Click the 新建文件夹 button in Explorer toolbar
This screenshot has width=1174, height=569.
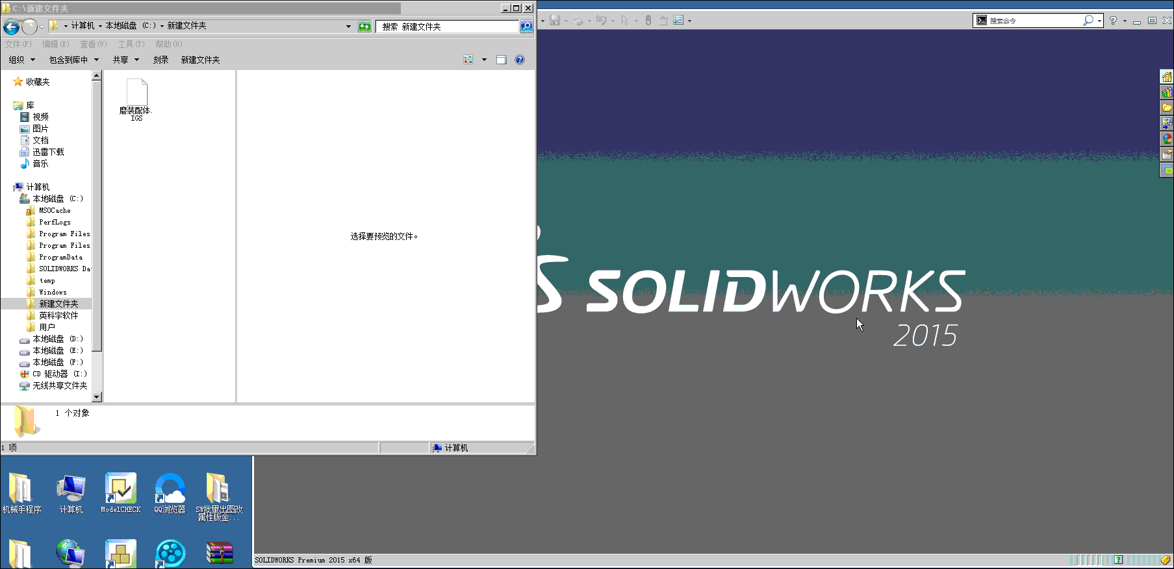(200, 60)
